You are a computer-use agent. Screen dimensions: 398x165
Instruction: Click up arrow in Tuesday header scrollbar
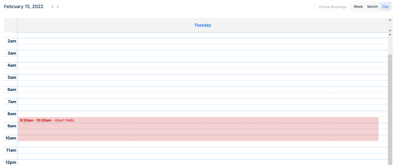coord(390,20)
